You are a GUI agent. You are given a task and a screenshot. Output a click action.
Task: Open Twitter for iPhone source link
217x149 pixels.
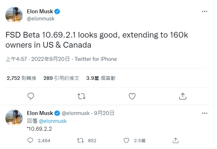[96, 59]
